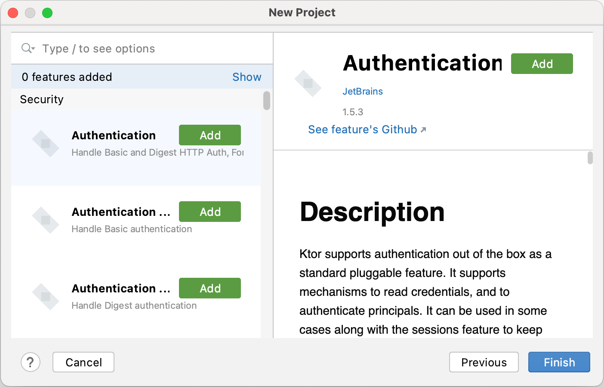Screen dimensions: 604x387
Task: Cancel the new project wizard
Action: tap(83, 362)
